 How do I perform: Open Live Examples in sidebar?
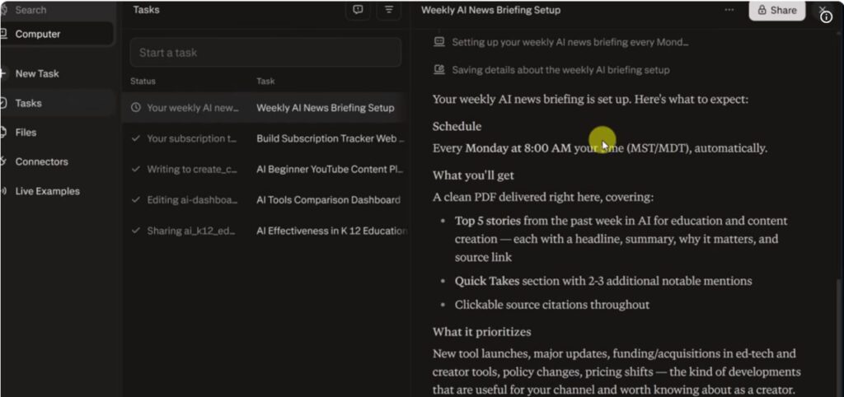(x=47, y=191)
